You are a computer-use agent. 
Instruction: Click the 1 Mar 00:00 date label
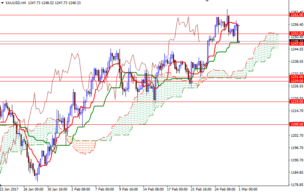click(x=248, y=189)
